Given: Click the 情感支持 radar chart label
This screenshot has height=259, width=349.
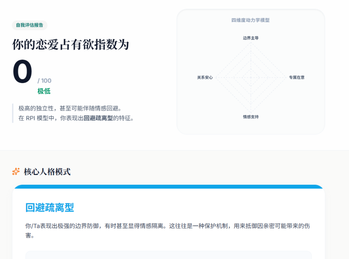Looking at the screenshot, I should click(251, 117).
